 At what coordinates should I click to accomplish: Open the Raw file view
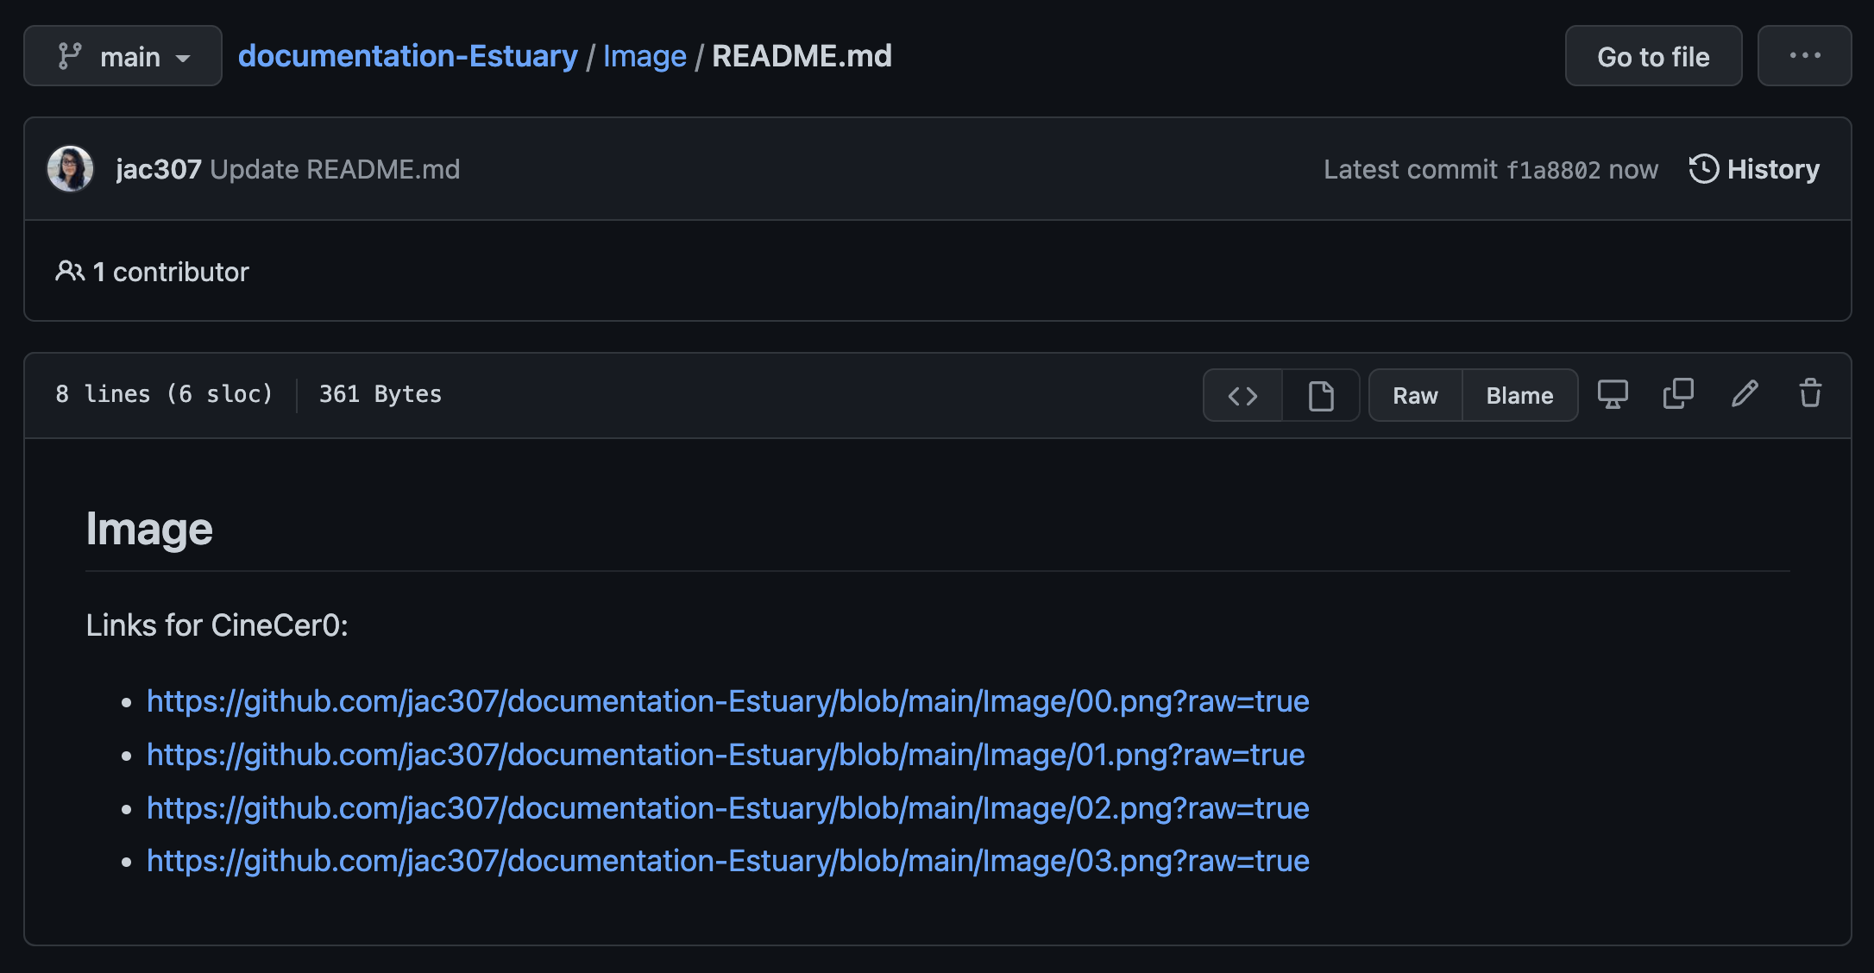(1415, 396)
